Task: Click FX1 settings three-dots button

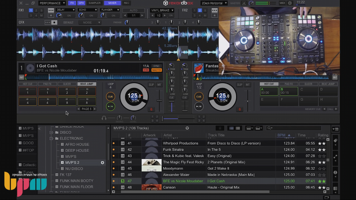Action: [x=51, y=10]
